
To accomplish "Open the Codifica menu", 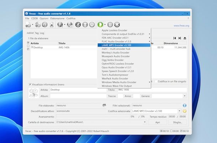I will tap(71, 18).
